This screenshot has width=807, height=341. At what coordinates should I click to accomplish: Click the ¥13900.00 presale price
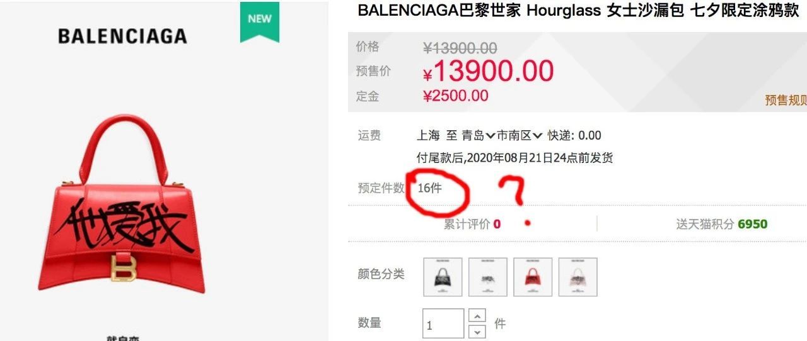point(488,72)
